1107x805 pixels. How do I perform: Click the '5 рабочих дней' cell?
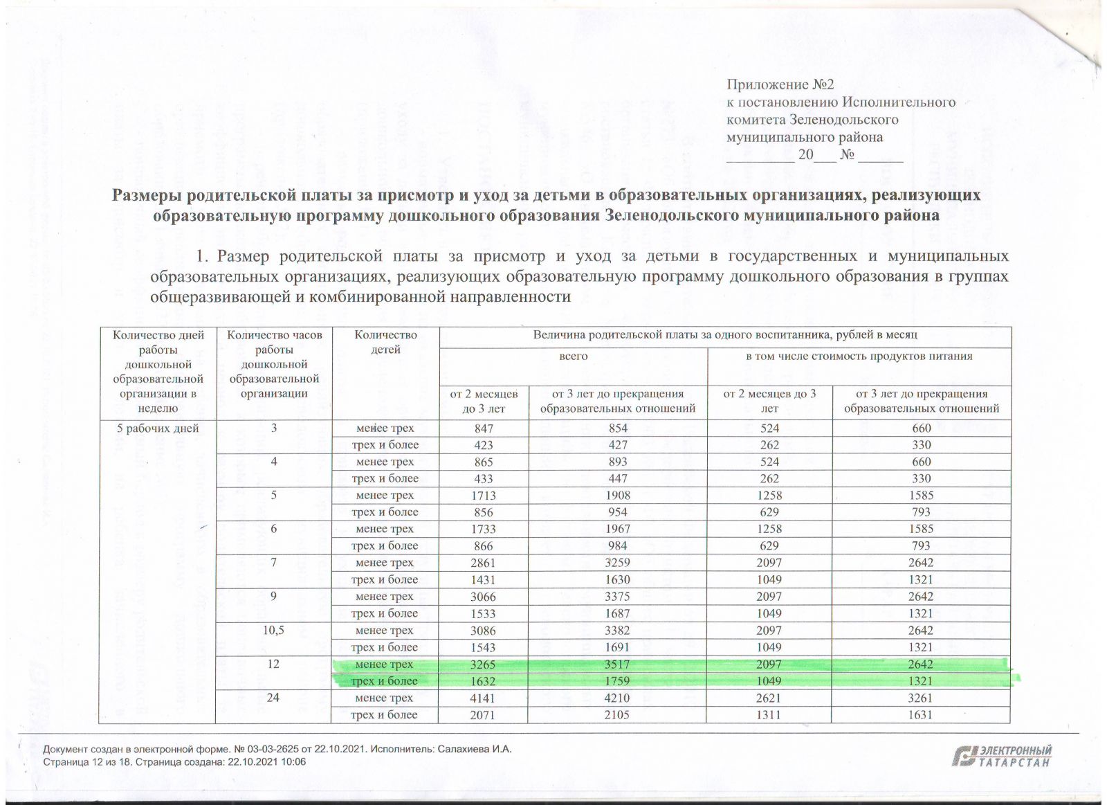tap(158, 428)
